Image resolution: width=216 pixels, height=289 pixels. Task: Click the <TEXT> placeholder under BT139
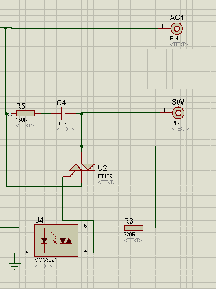[107, 182]
